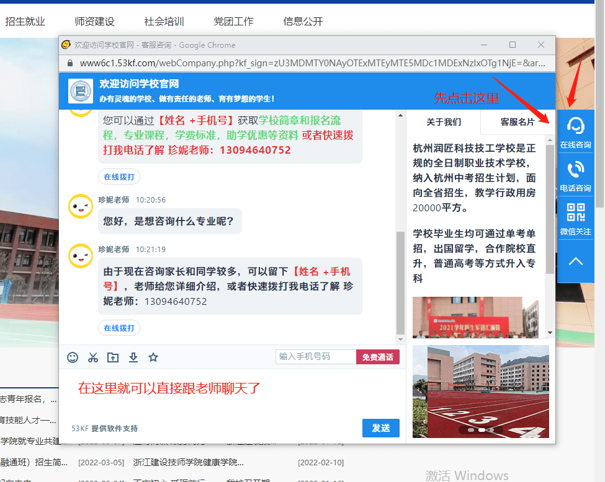Click the scissors screenshot tool icon

click(93, 357)
